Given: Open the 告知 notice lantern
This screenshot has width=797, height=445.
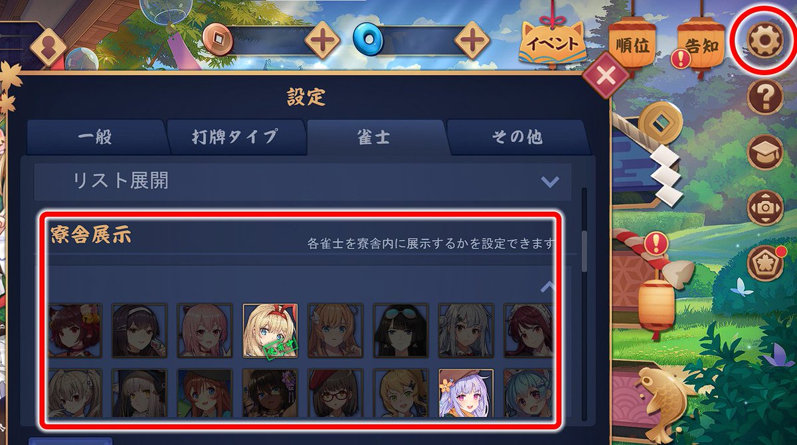Looking at the screenshot, I should click(x=699, y=45).
